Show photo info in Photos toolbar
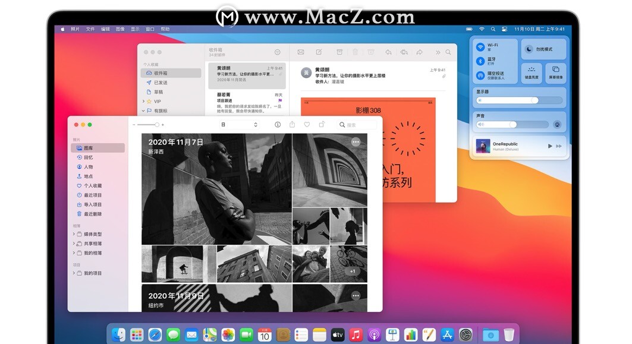 click(278, 125)
